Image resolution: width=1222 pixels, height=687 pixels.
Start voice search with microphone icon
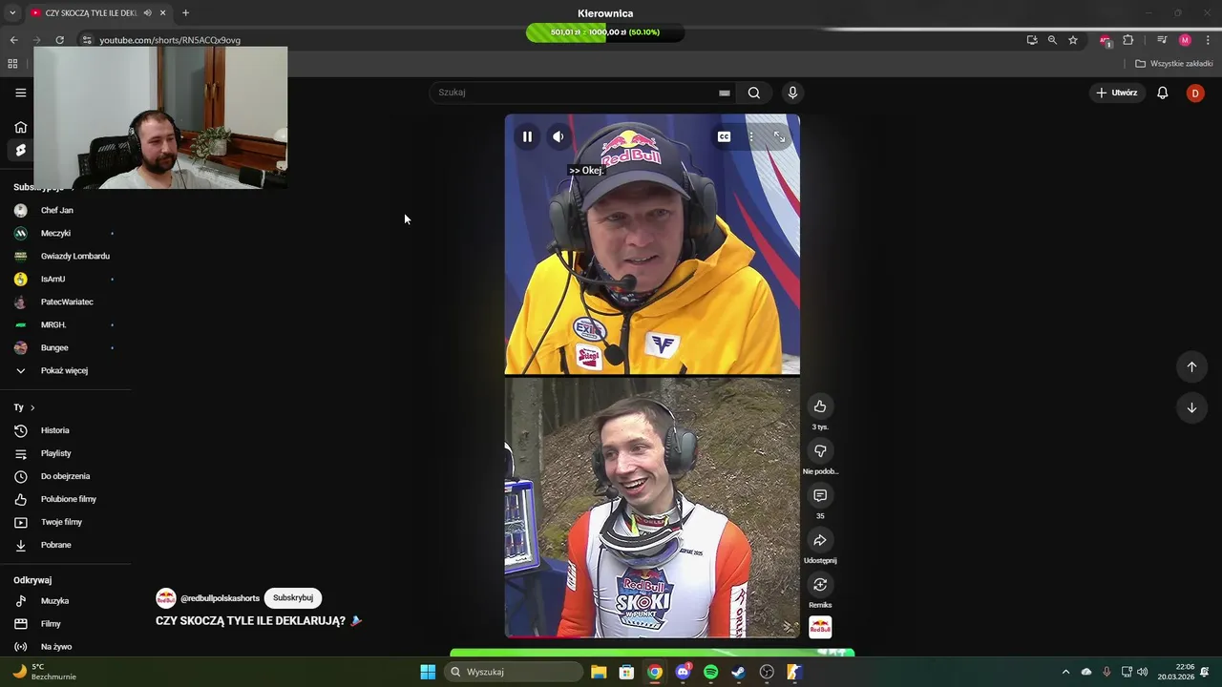point(792,93)
